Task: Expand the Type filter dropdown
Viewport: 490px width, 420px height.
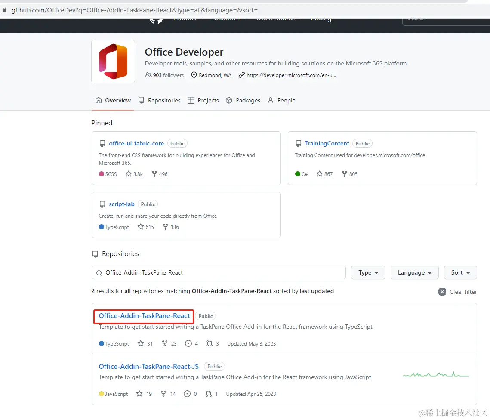Action: click(x=368, y=272)
